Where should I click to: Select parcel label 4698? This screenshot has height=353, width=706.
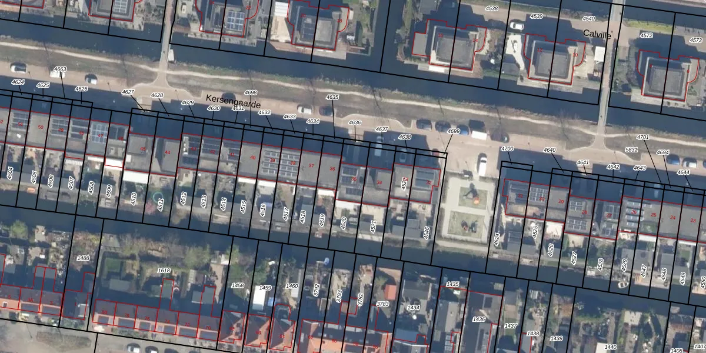pyautogui.click(x=251, y=93)
